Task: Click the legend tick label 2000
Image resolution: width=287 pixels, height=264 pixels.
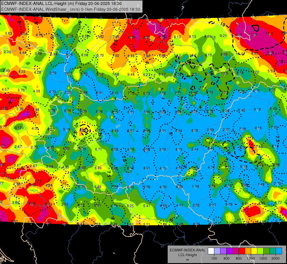Action: (276, 258)
